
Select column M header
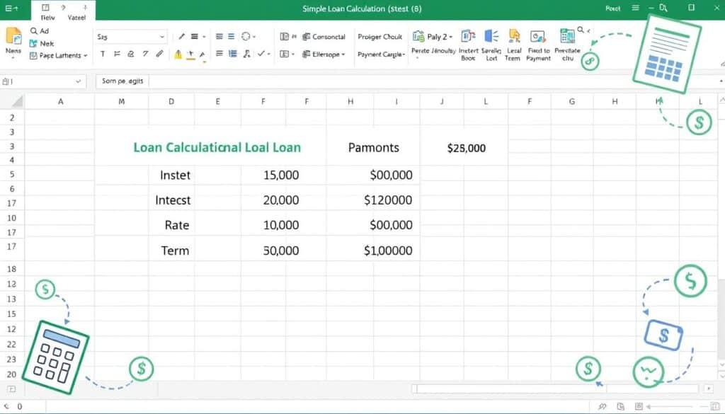point(122,102)
